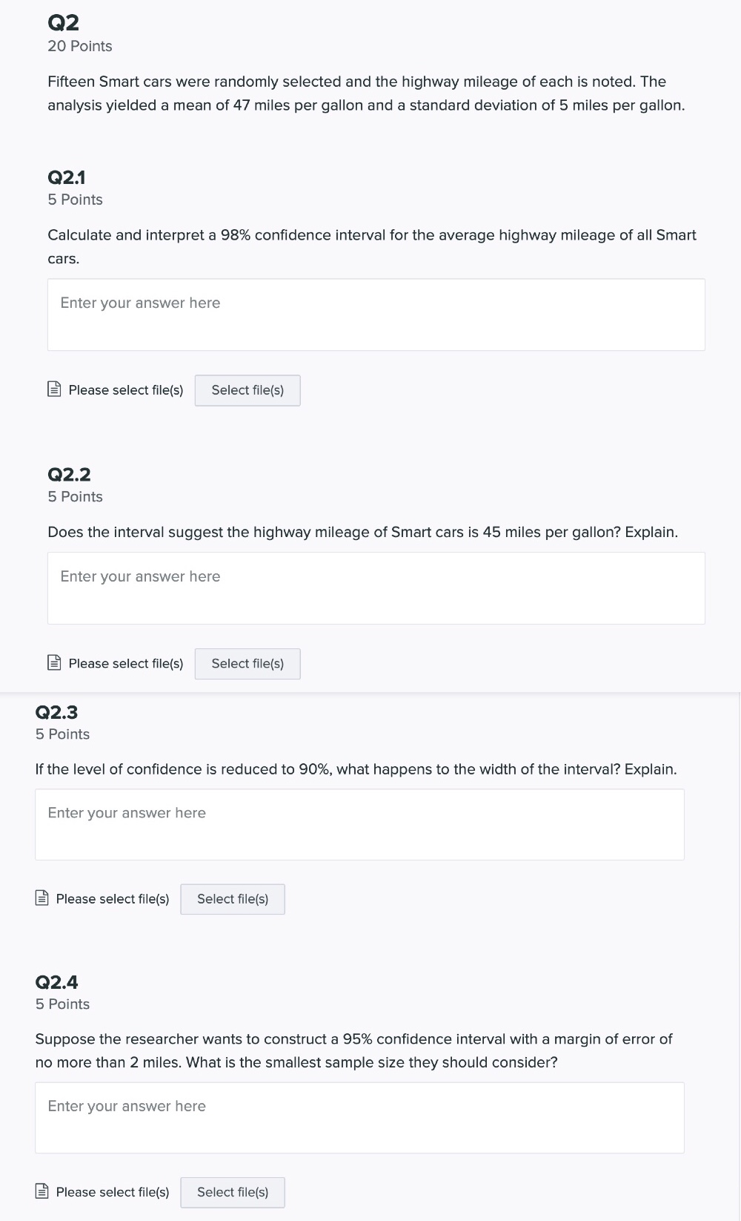Focus the Q2.1 confidence interval answer box
Viewport: 741px width, 1221px height.
tap(376, 315)
